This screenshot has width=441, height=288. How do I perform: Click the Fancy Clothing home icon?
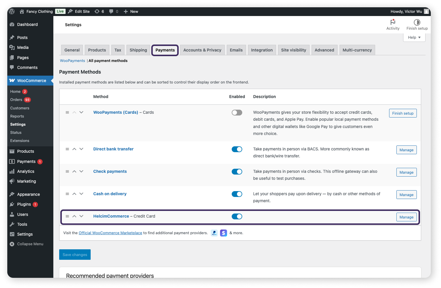(x=22, y=11)
